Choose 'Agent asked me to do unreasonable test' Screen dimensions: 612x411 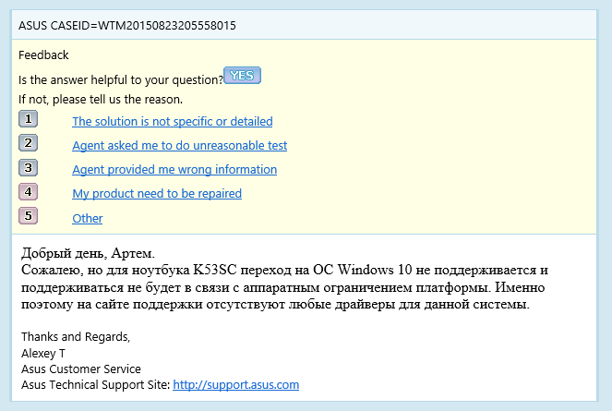tap(179, 145)
